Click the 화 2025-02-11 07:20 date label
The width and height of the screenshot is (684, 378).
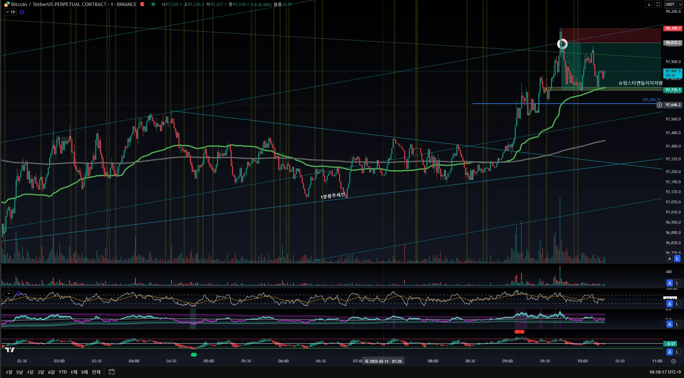pyautogui.click(x=383, y=361)
